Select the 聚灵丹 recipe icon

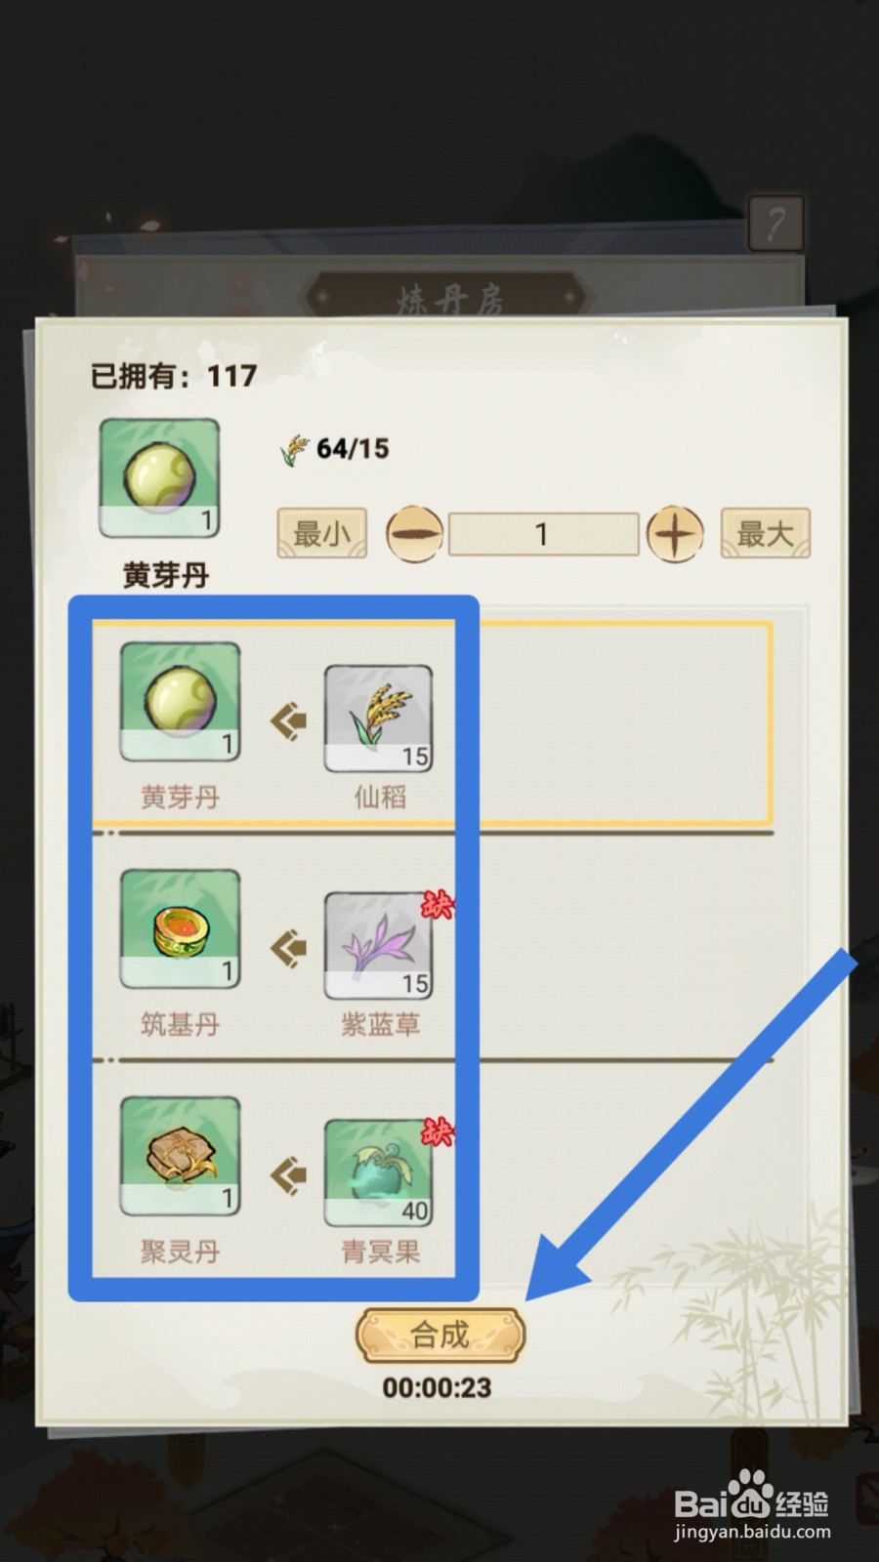coord(180,1156)
